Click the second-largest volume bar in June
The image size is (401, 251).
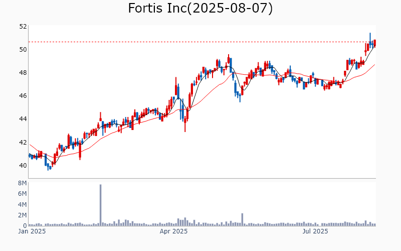(x=242, y=219)
